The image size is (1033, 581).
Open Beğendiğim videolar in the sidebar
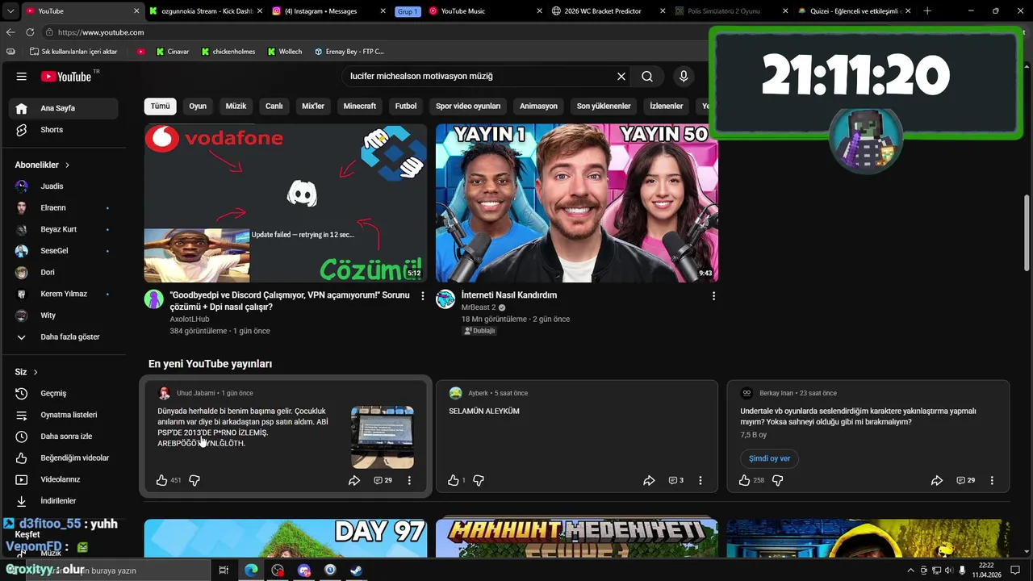coord(64,458)
